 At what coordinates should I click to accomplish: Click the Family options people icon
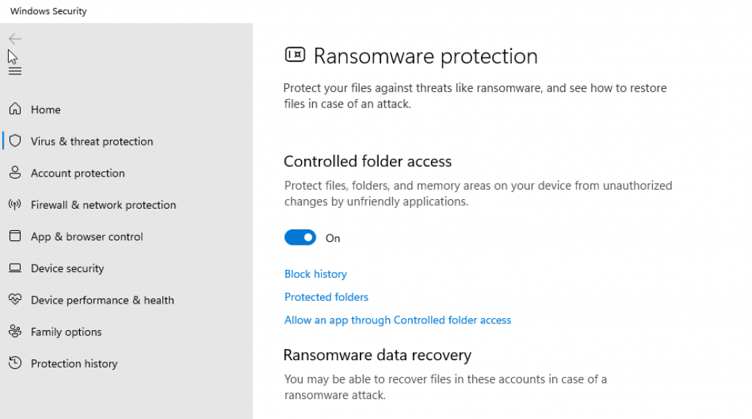[x=15, y=332]
